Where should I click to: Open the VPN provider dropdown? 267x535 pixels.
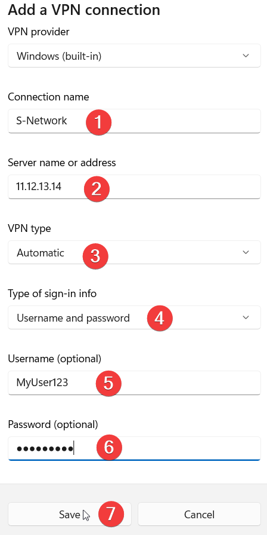pyautogui.click(x=134, y=56)
